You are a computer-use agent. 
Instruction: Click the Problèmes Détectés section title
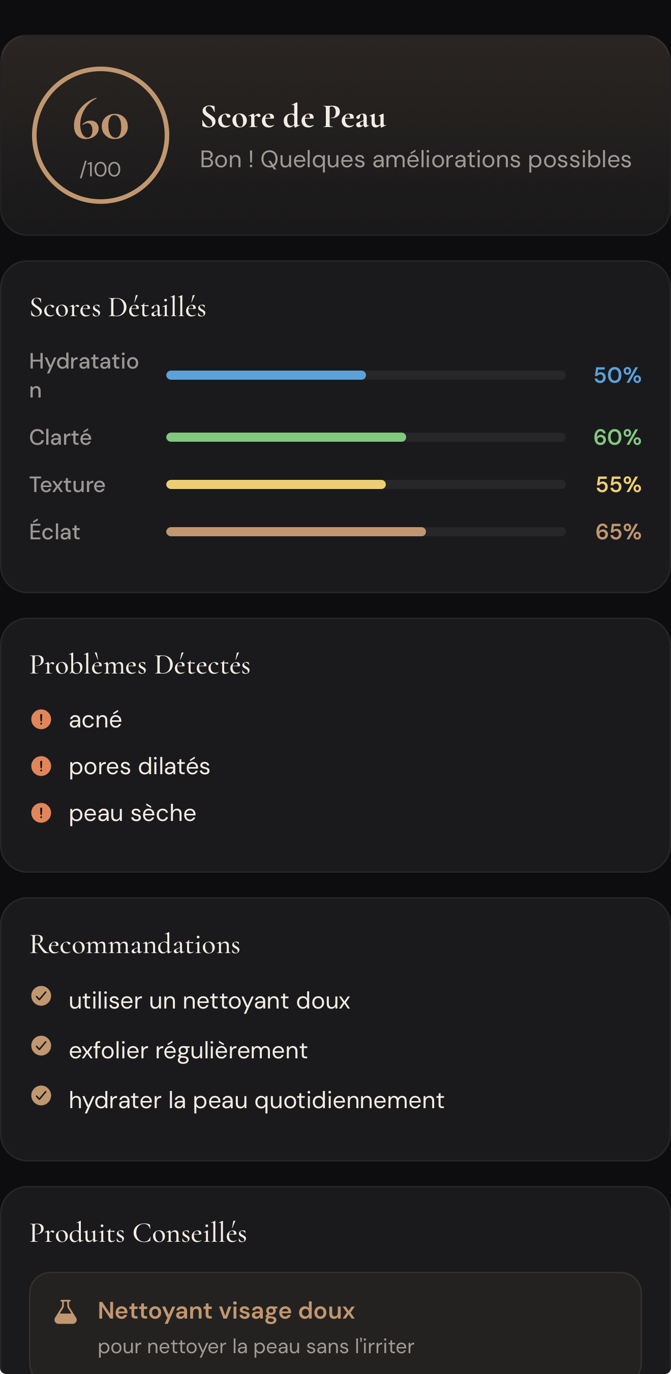click(x=140, y=664)
